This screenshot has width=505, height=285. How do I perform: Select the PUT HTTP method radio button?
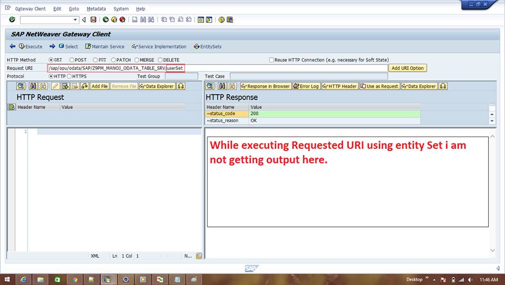(95, 60)
